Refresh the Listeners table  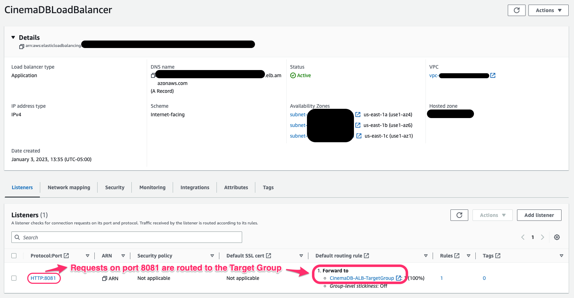click(x=459, y=215)
